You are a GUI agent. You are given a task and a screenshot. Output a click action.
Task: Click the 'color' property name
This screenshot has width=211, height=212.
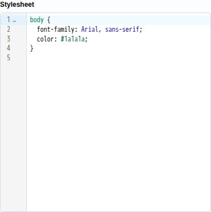pyautogui.click(x=45, y=39)
